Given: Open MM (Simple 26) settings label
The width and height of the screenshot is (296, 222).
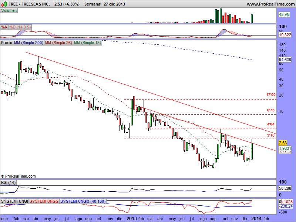Looking at the screenshot, I should click(58, 43).
